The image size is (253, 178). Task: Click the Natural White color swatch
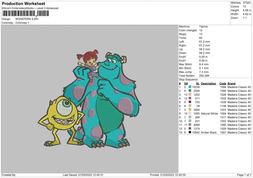coord(190,113)
